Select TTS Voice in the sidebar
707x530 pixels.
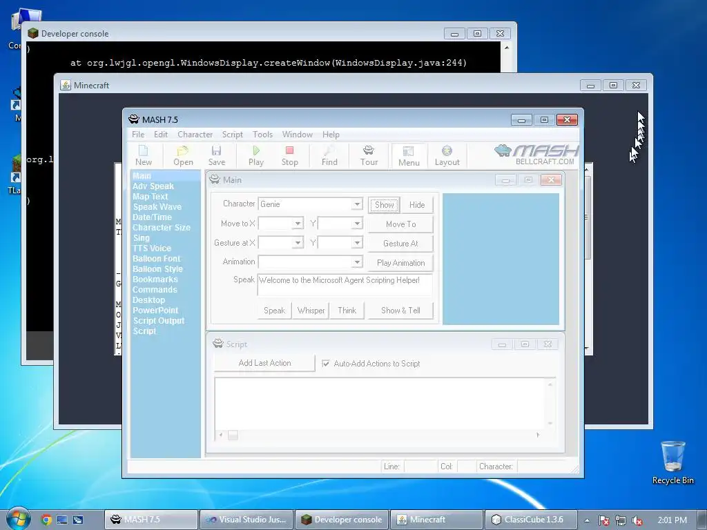pyautogui.click(x=151, y=248)
